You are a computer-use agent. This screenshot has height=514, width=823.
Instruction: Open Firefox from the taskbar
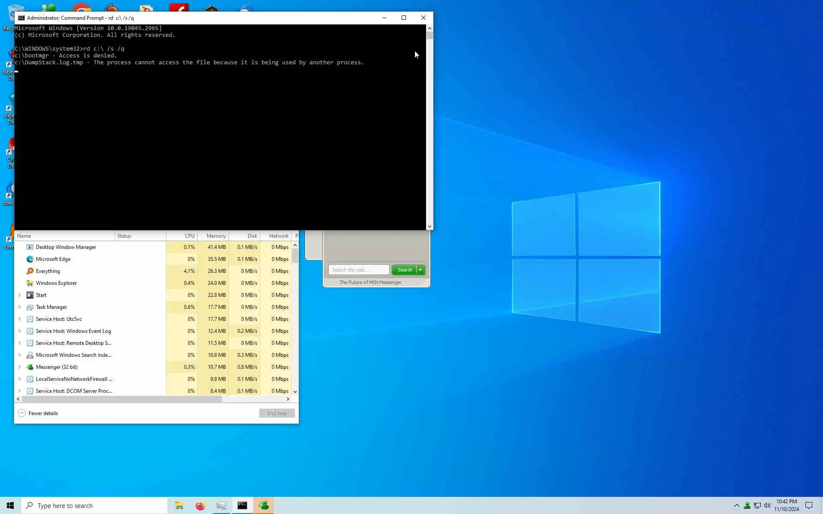click(200, 506)
